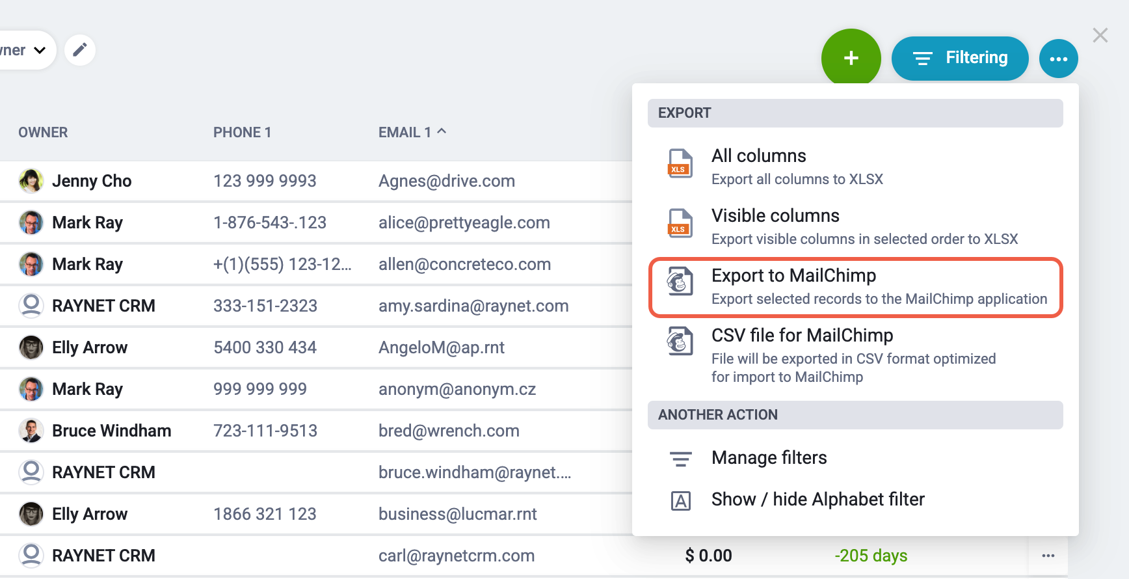The height and width of the screenshot is (579, 1129).
Task: Click the OWNER column header
Action: coord(43,132)
